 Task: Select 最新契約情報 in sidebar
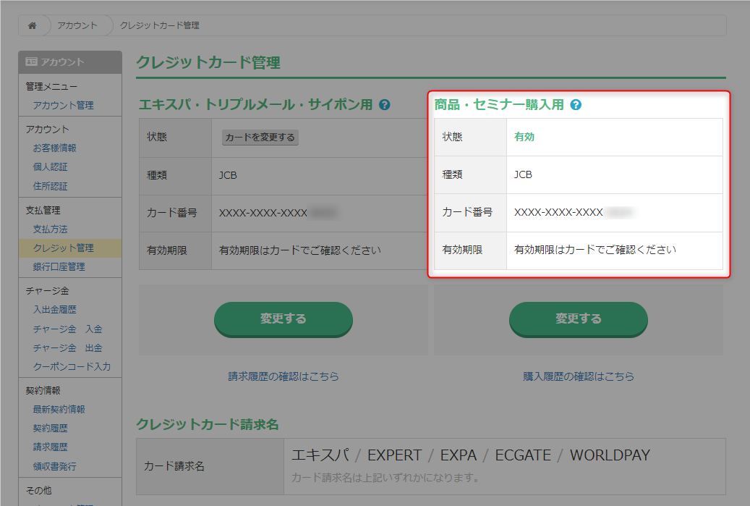click(x=59, y=409)
